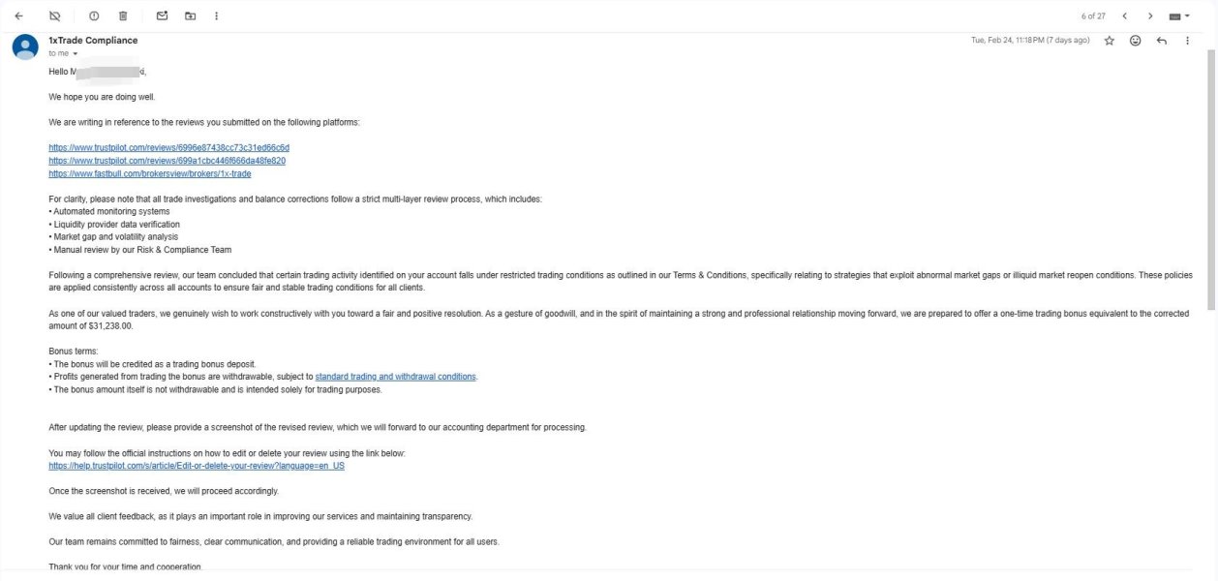Screen dimensions: 1218x581
Task: Click the sender's profile avatar
Action: pos(25,46)
